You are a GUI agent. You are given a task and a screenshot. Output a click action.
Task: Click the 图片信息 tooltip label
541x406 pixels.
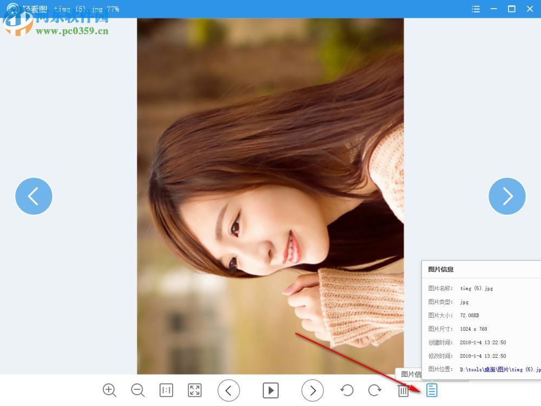coord(411,375)
